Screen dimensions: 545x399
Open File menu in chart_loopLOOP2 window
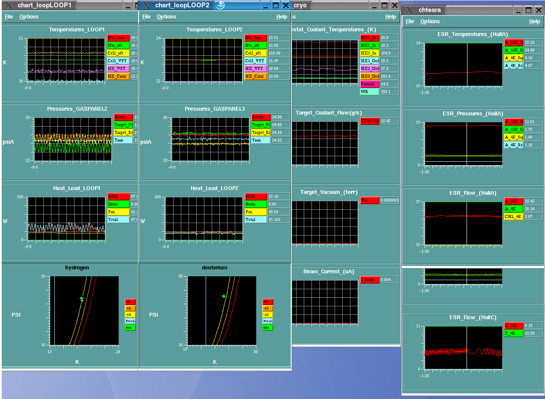point(147,17)
